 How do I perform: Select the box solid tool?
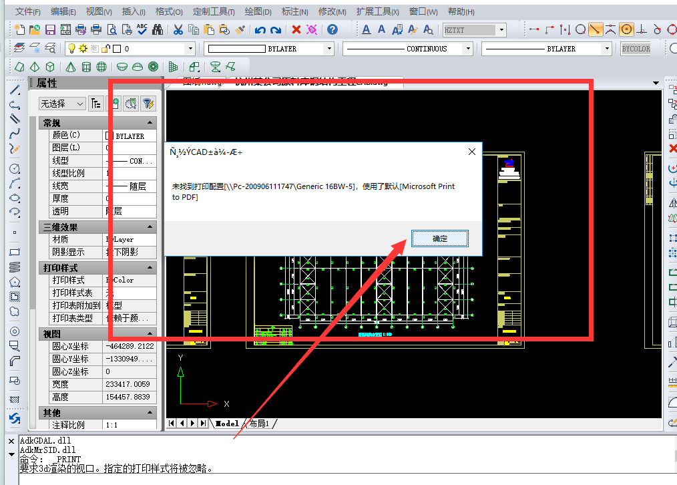[50, 67]
